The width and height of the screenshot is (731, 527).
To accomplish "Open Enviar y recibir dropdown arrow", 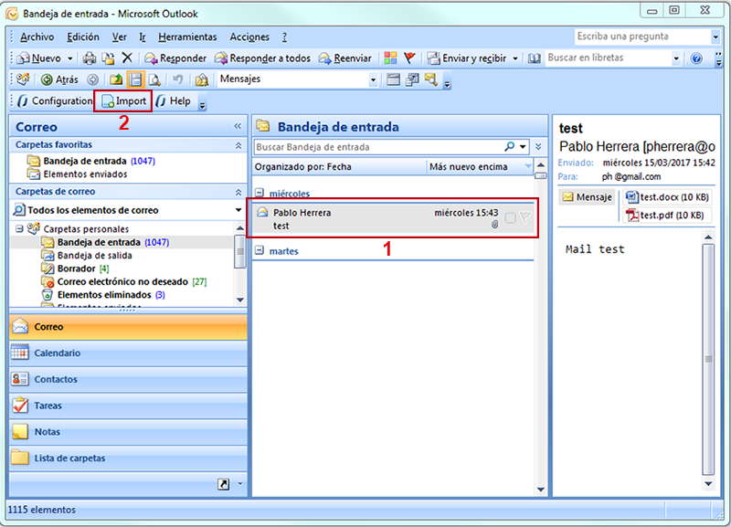I will 515,58.
